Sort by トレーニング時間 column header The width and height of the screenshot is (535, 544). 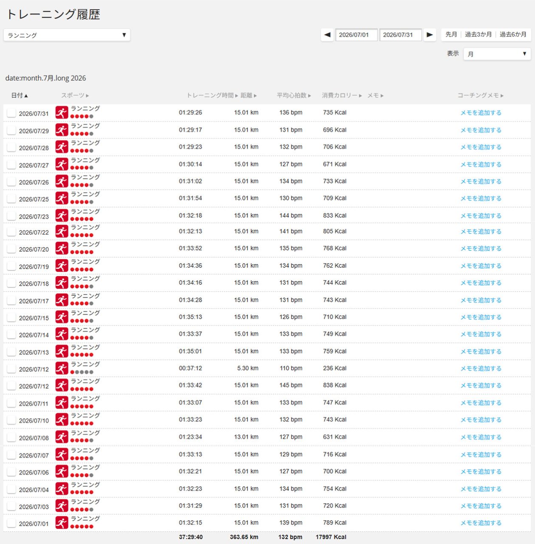tap(212, 96)
